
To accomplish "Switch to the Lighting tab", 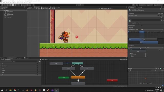I will click(139, 7).
